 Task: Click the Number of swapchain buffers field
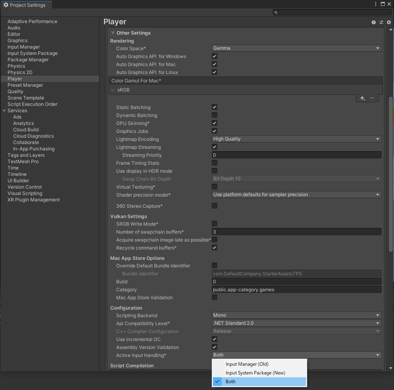(296, 232)
